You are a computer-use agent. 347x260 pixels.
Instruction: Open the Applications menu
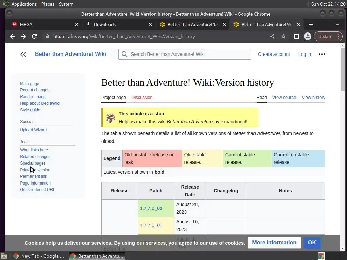coord(24,4)
